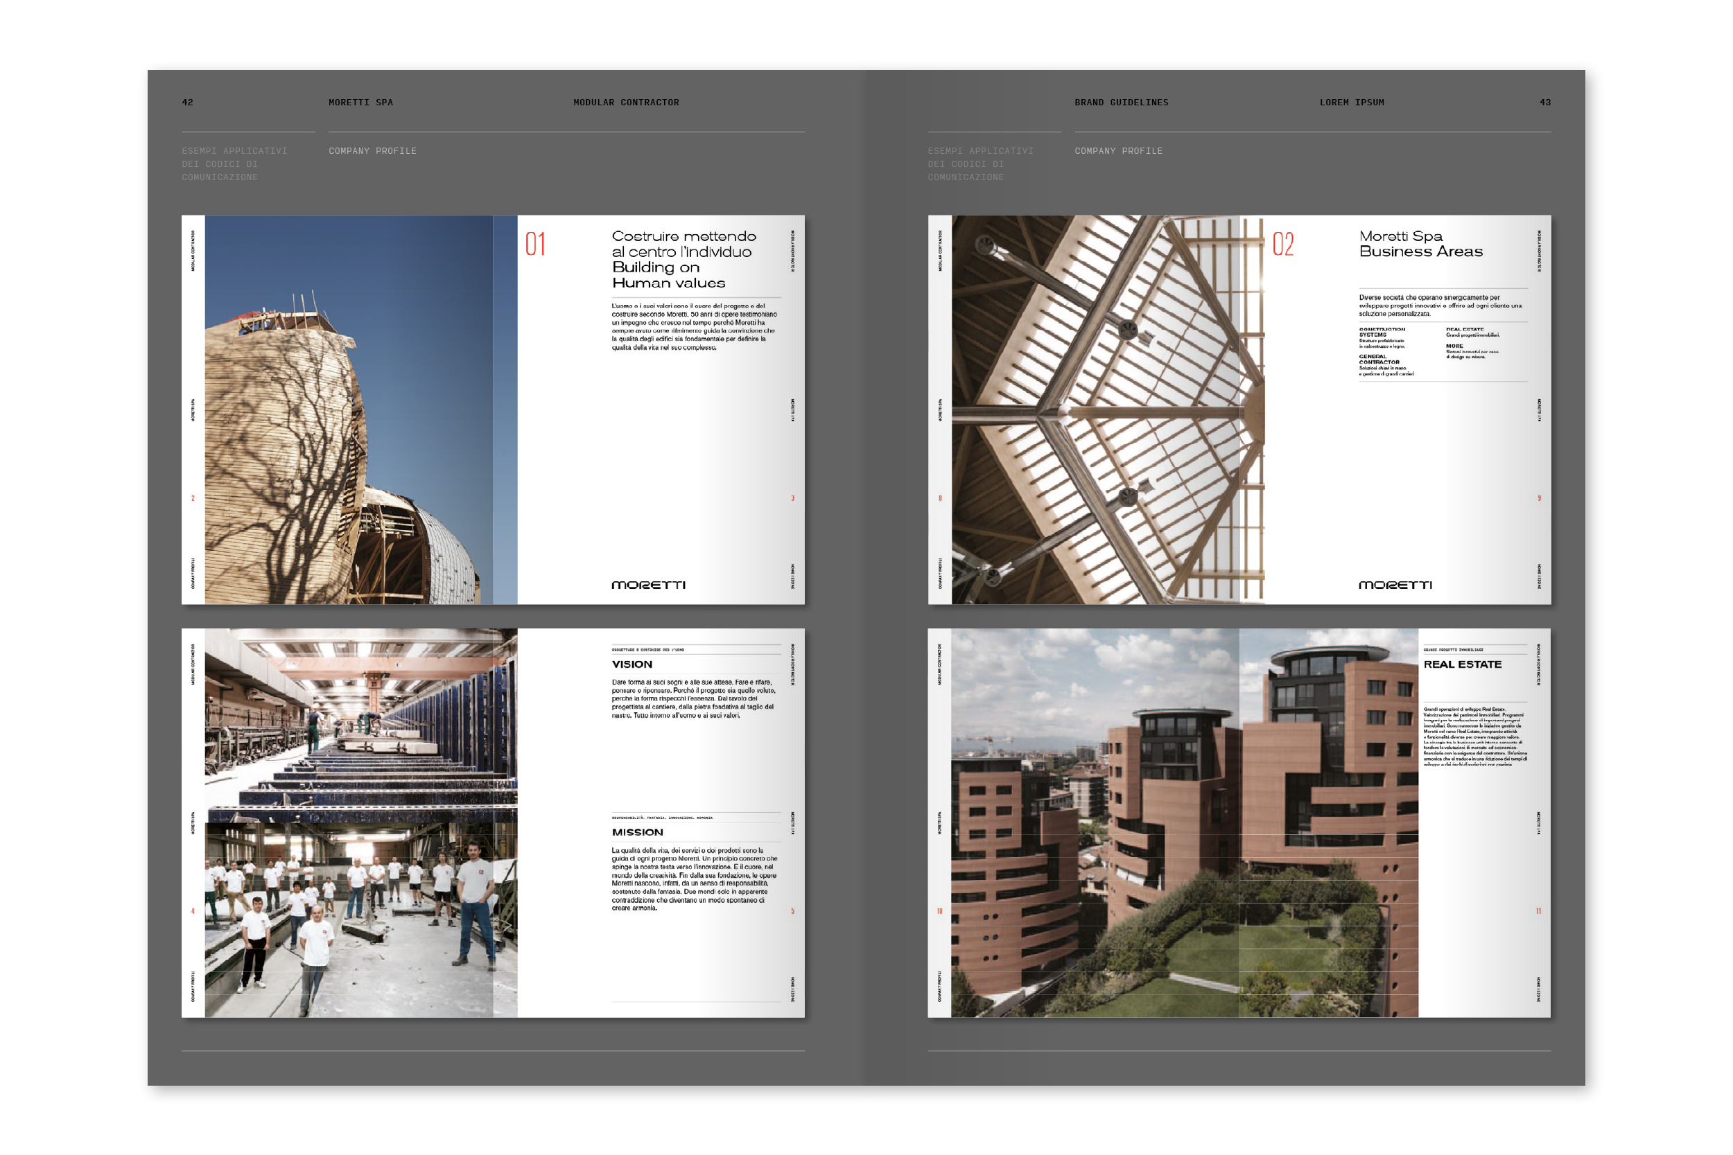
Task: Click the Moretti logo under Business Areas page
Action: [1395, 585]
